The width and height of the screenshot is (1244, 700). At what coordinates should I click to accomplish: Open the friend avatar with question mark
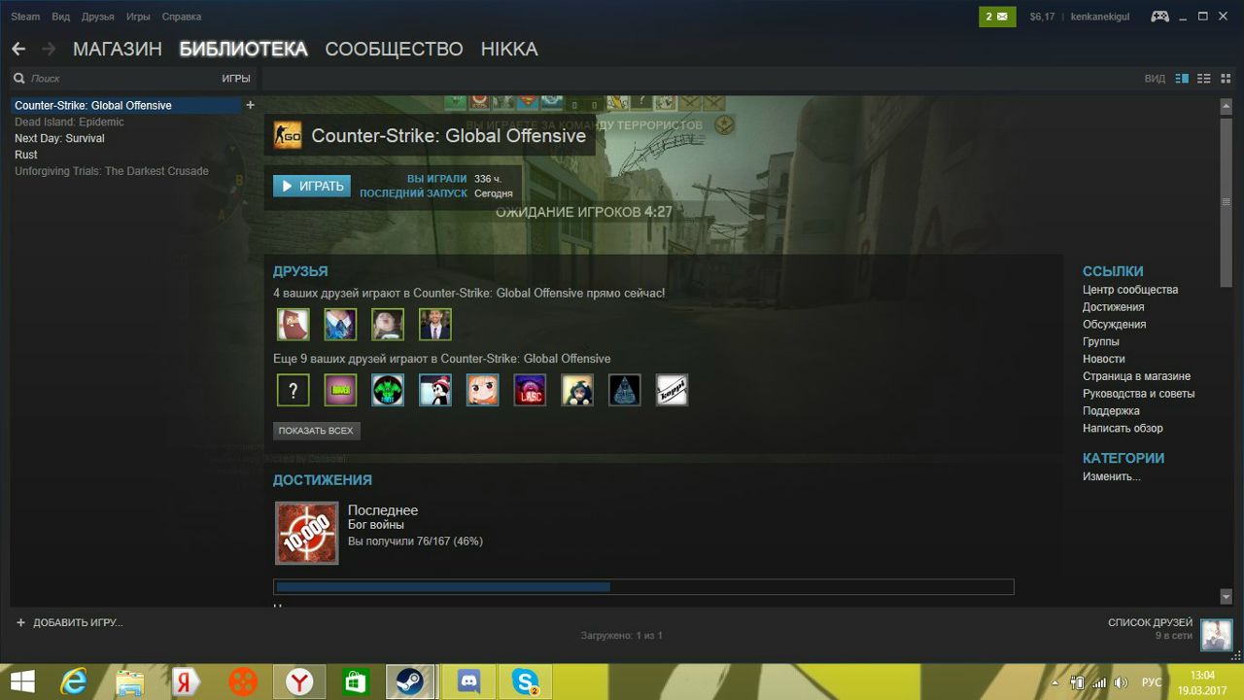point(293,390)
